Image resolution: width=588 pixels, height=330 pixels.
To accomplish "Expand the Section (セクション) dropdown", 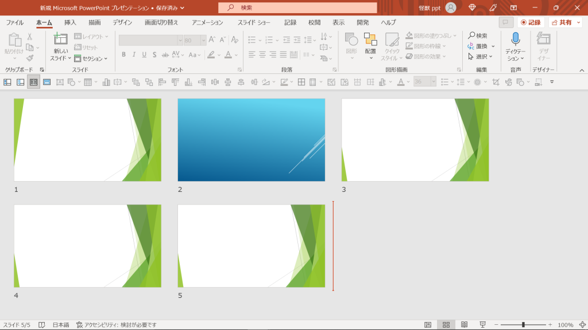I will 91,58.
